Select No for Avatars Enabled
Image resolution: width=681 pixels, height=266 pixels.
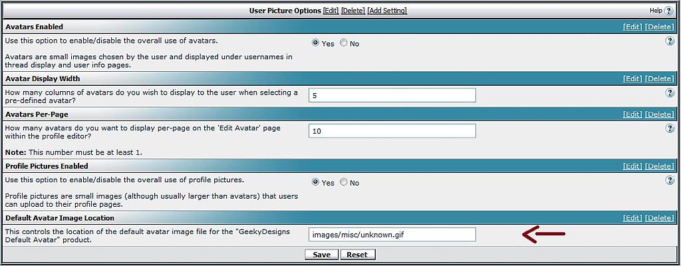pyautogui.click(x=344, y=43)
